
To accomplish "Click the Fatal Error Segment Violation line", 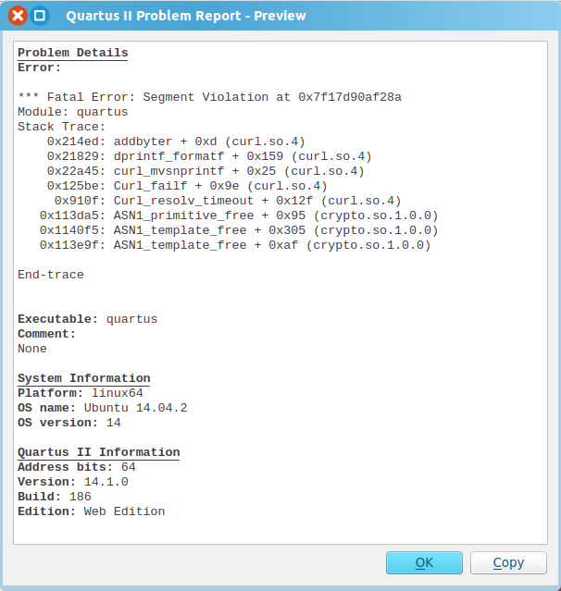I will tap(209, 97).
